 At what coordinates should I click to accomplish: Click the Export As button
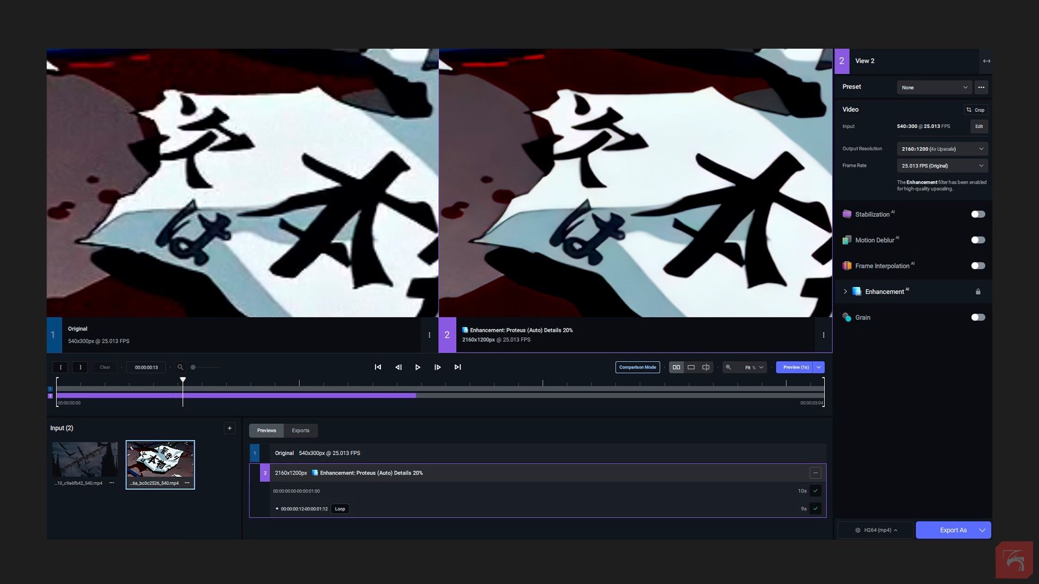tap(952, 530)
